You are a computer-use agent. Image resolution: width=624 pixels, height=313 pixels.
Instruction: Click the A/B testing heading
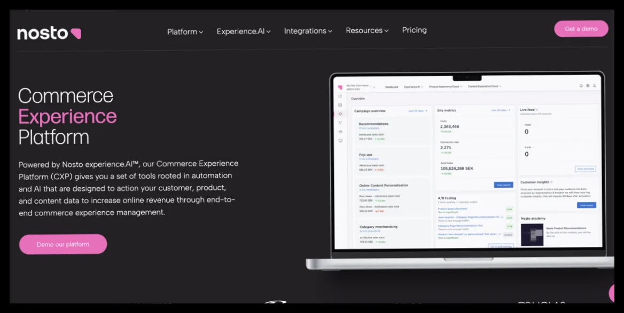[x=447, y=198]
